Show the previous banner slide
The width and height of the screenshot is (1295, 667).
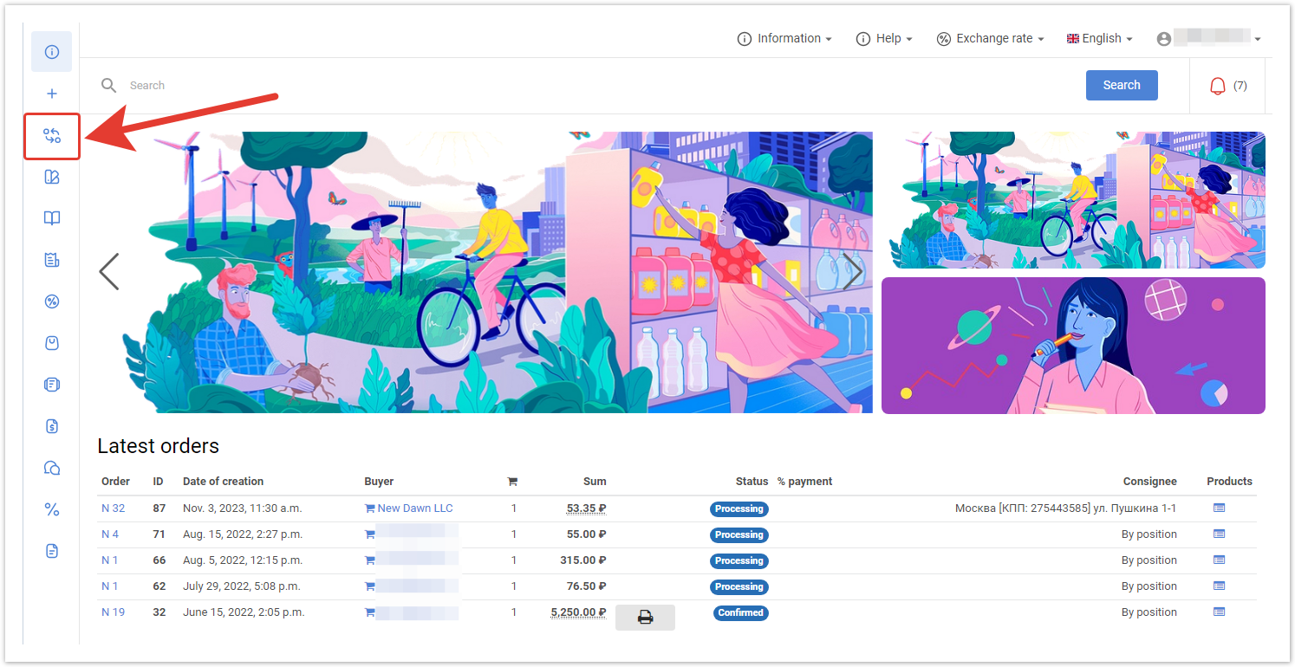click(108, 272)
